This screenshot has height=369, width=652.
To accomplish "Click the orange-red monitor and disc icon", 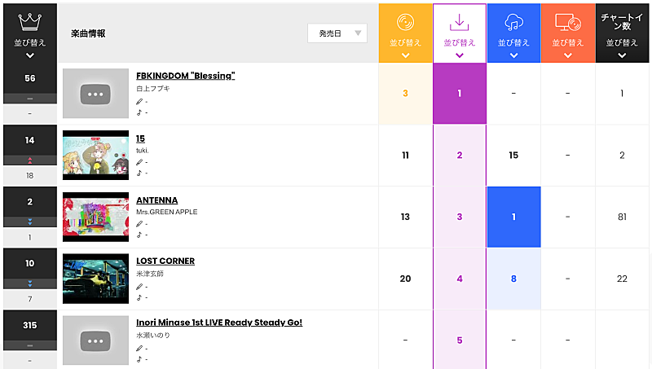I will [567, 22].
